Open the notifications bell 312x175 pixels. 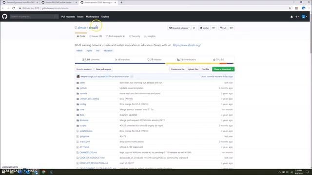(x=292, y=17)
